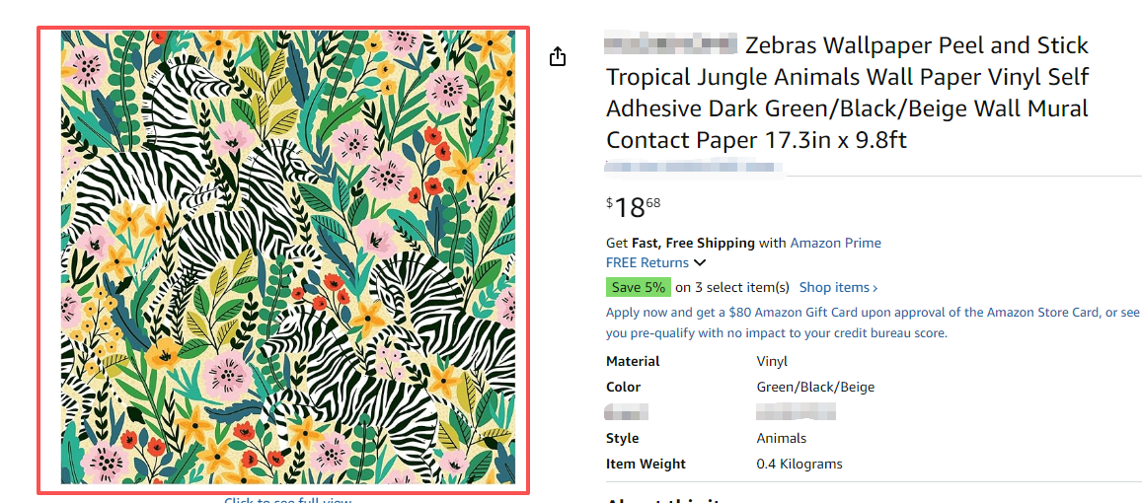1142x503 pixels.
Task: Select the Material attribute label
Action: click(633, 361)
